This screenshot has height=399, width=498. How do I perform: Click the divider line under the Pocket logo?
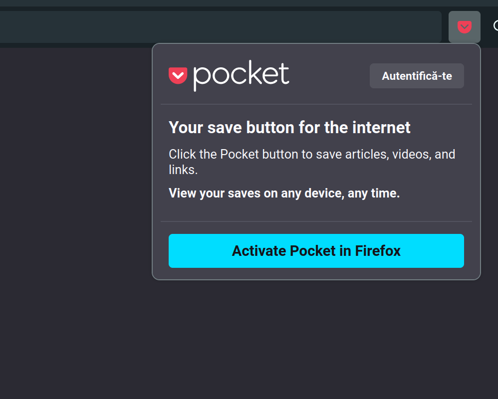point(316,104)
